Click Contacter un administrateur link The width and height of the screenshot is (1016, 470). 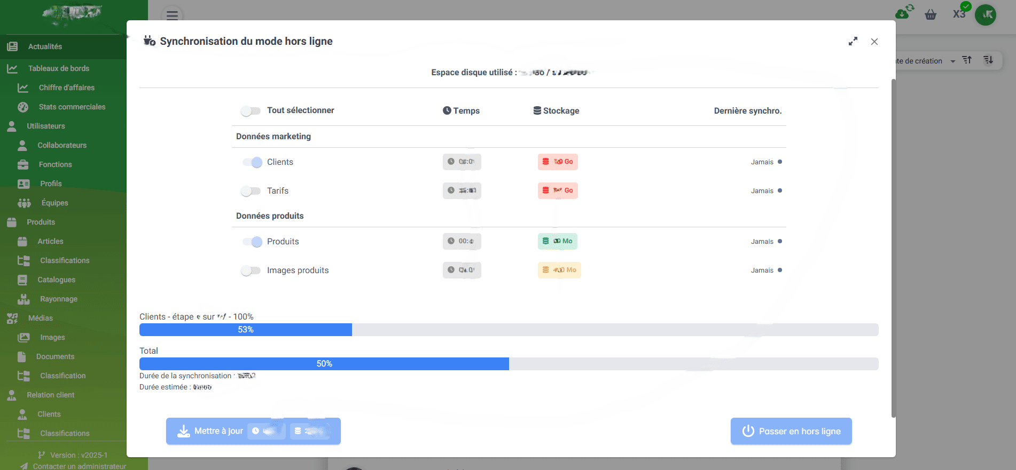[x=80, y=466]
